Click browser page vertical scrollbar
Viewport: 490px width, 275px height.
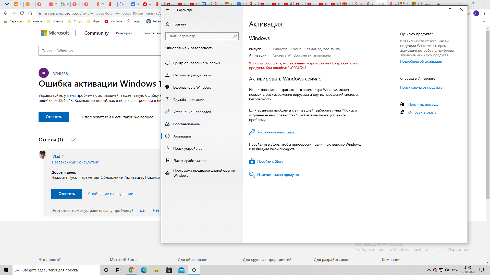[x=488, y=115]
